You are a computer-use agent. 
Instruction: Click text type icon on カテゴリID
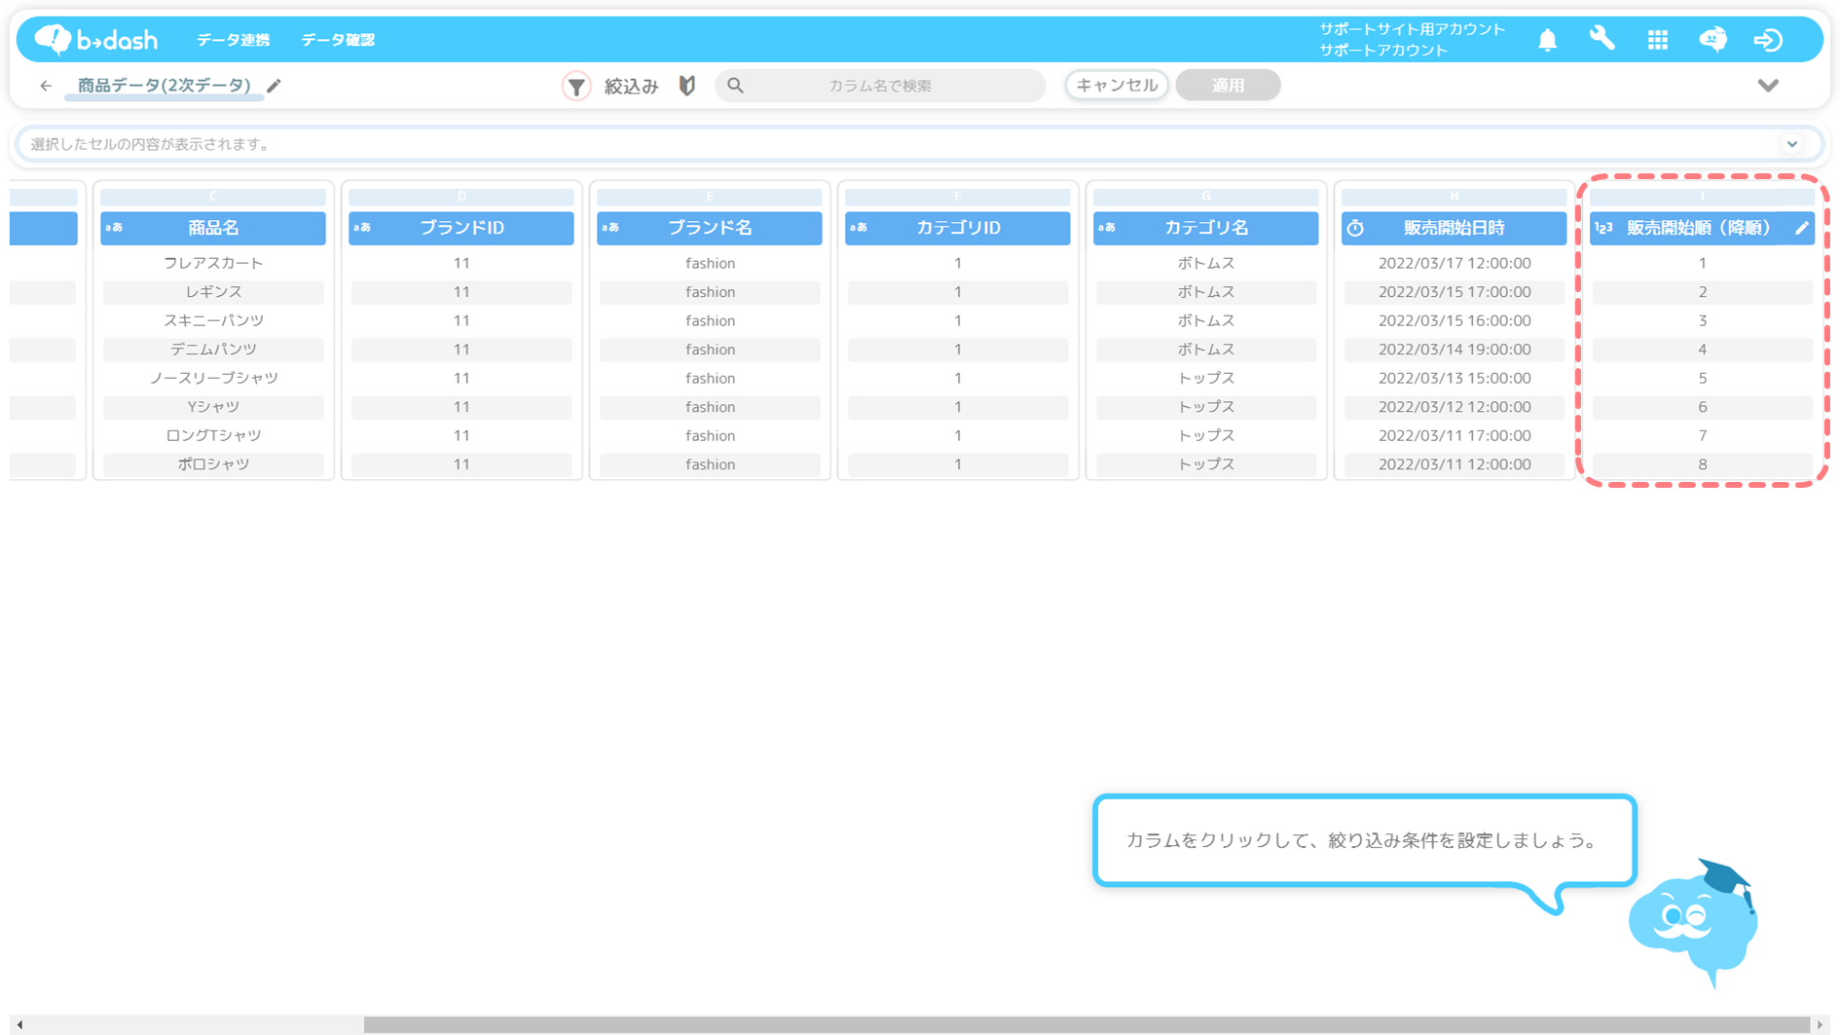coord(859,228)
